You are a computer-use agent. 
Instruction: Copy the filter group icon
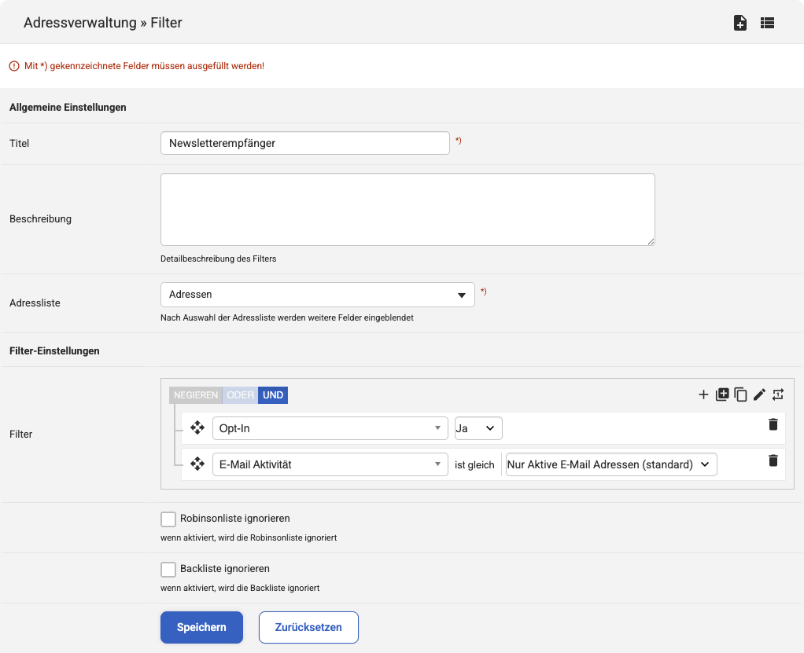(740, 394)
